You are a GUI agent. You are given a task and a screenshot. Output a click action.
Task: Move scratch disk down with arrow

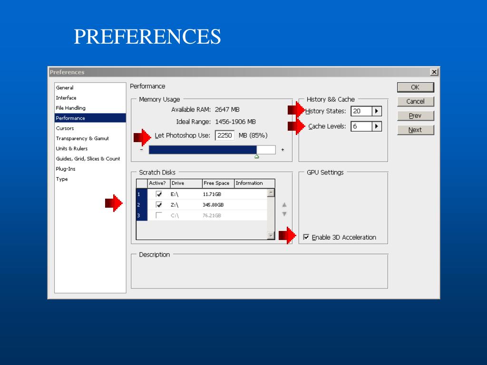(284, 214)
